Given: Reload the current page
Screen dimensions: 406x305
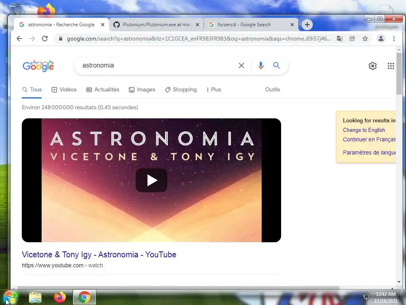Looking at the screenshot, I should coord(45,39).
